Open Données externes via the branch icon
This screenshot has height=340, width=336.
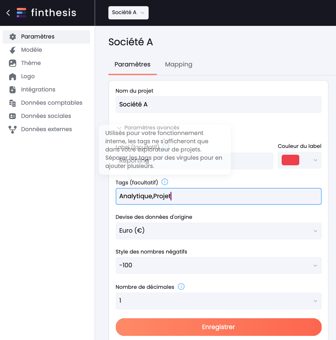pyautogui.click(x=13, y=129)
